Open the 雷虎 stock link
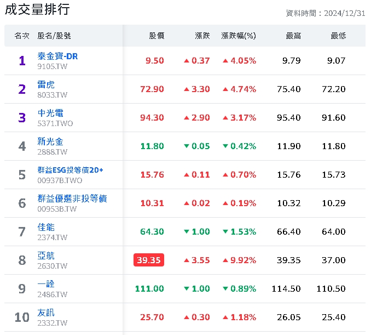Viewport: 371px width, 335px height. (46, 84)
